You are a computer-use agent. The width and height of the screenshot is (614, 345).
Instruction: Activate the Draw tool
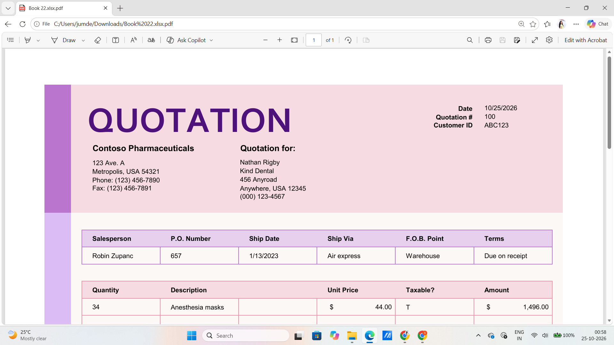click(x=63, y=40)
